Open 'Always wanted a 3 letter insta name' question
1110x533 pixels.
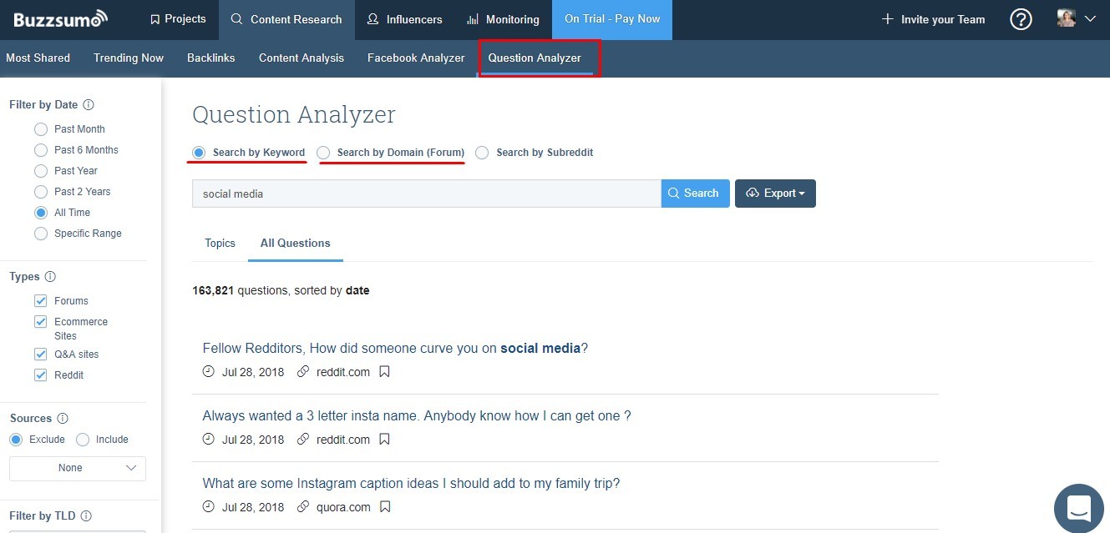click(416, 415)
